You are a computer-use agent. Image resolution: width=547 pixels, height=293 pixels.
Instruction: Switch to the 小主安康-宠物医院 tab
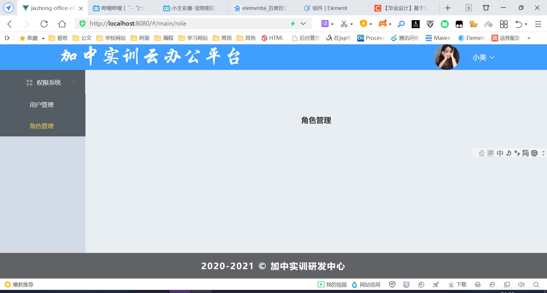[193, 8]
